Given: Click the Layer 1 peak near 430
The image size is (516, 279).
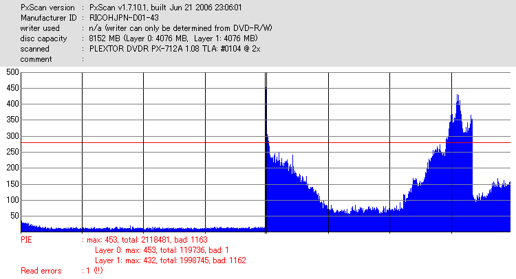Looking at the screenshot, I should pyautogui.click(x=458, y=98).
